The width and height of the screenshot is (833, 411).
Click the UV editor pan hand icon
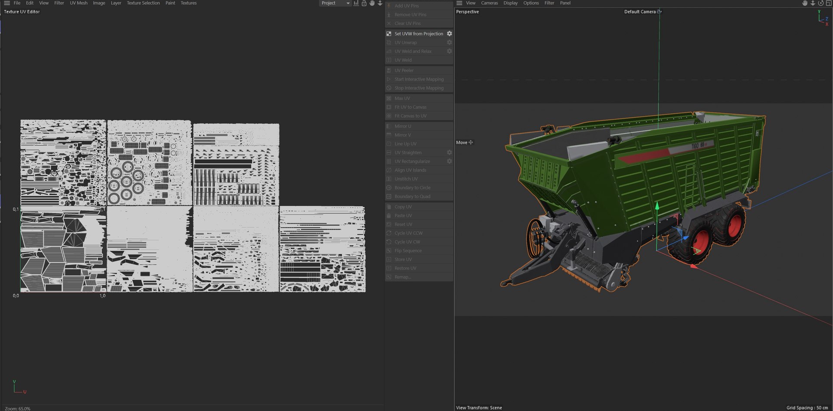[x=372, y=3]
